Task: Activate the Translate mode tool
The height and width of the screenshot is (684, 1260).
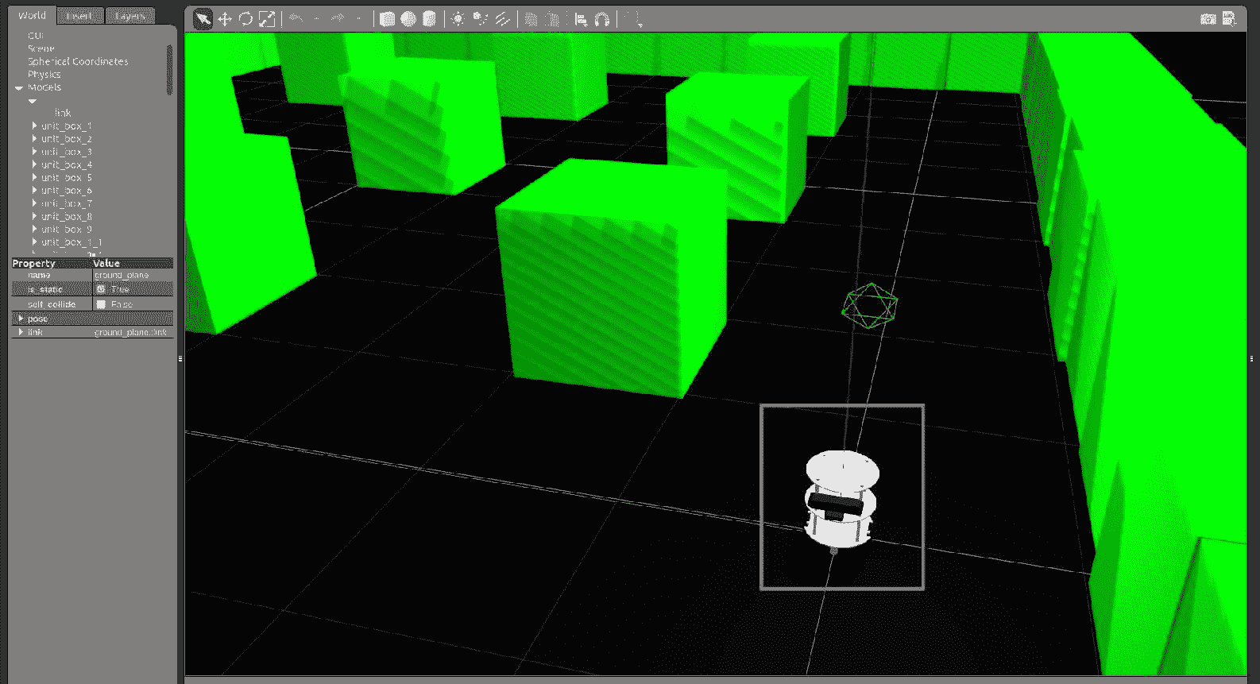Action: (x=225, y=19)
